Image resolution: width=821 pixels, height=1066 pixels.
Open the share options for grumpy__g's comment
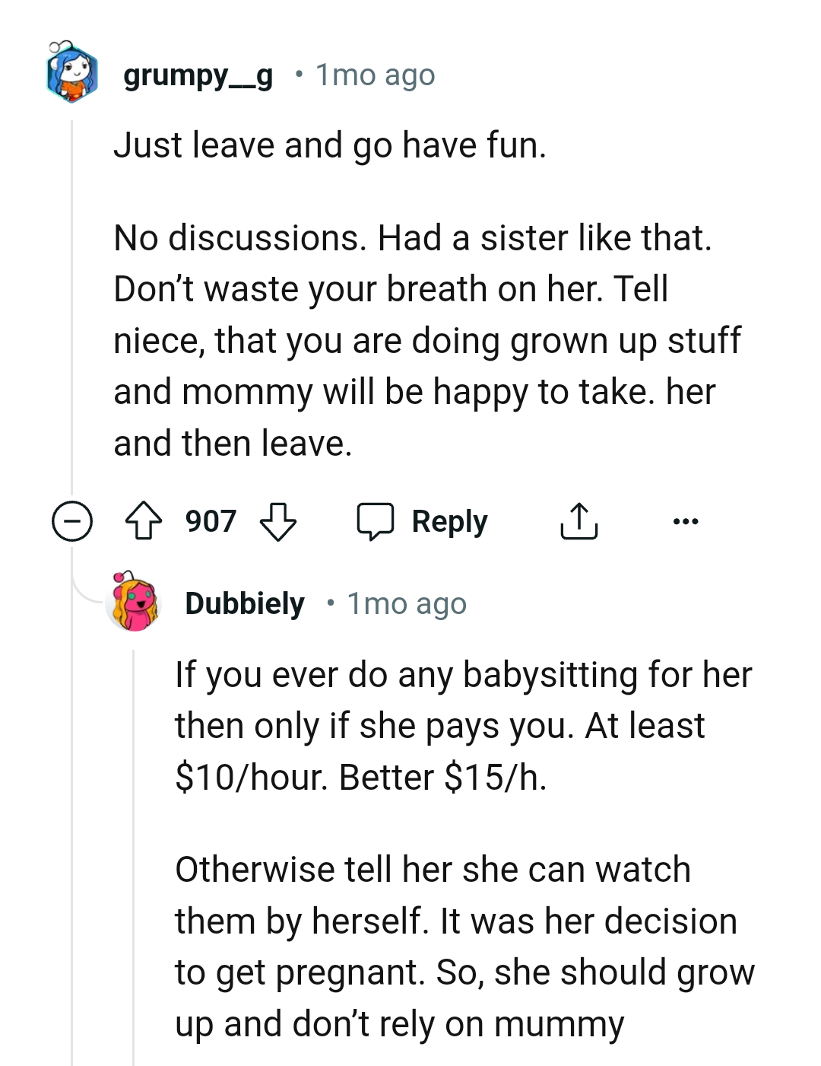(x=579, y=520)
